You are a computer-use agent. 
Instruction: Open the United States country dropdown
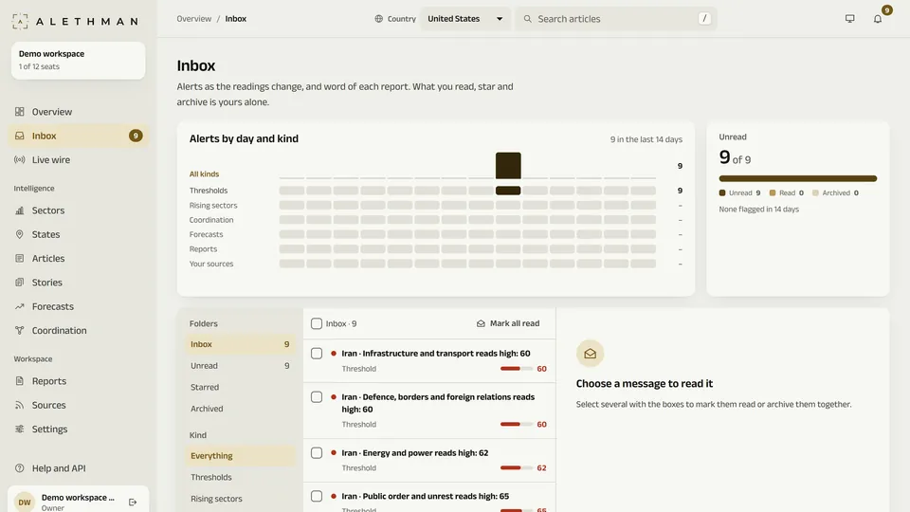464,19
